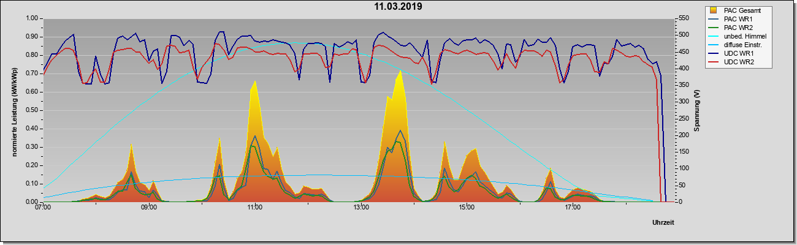Click the 0.50 value on power axis

(31, 110)
